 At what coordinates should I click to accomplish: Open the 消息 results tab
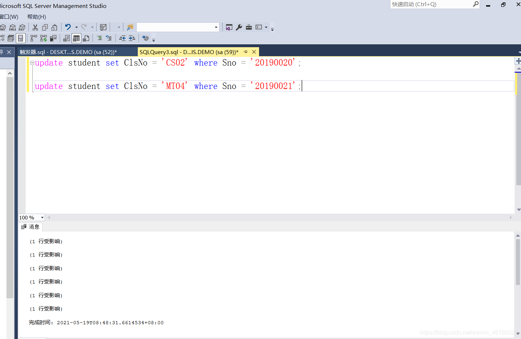[x=30, y=227]
